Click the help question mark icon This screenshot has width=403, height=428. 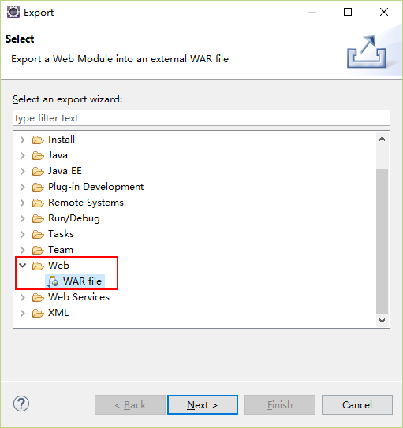(x=21, y=404)
